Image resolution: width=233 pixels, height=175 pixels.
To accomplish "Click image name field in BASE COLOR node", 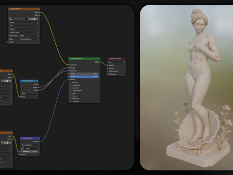I will pyautogui.click(x=20, y=19).
